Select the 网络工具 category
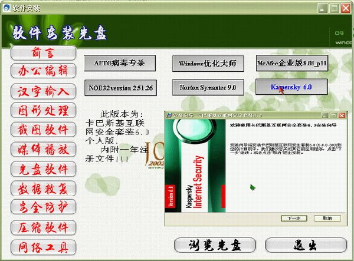Image resolution: width=354 pixels, height=261 pixels. [x=43, y=247]
